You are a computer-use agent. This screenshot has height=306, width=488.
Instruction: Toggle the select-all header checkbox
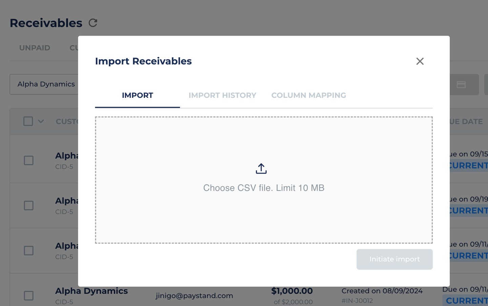(28, 121)
